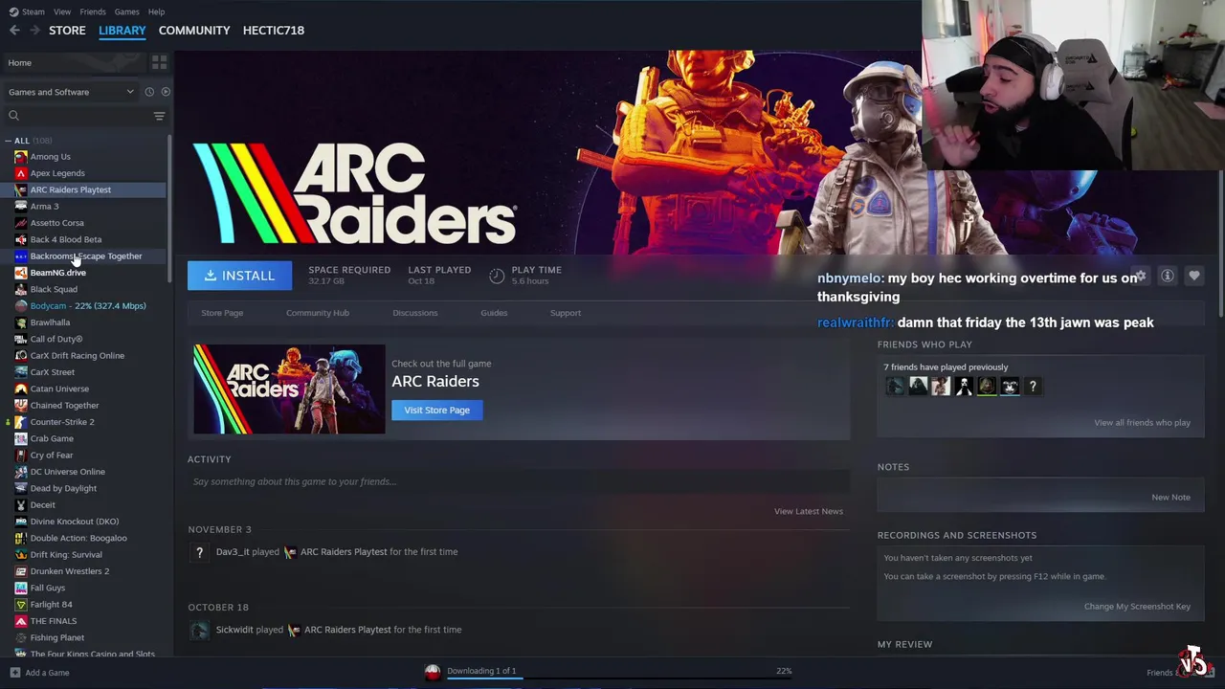
Task: Click Visit Store Page button
Action: tap(436, 410)
